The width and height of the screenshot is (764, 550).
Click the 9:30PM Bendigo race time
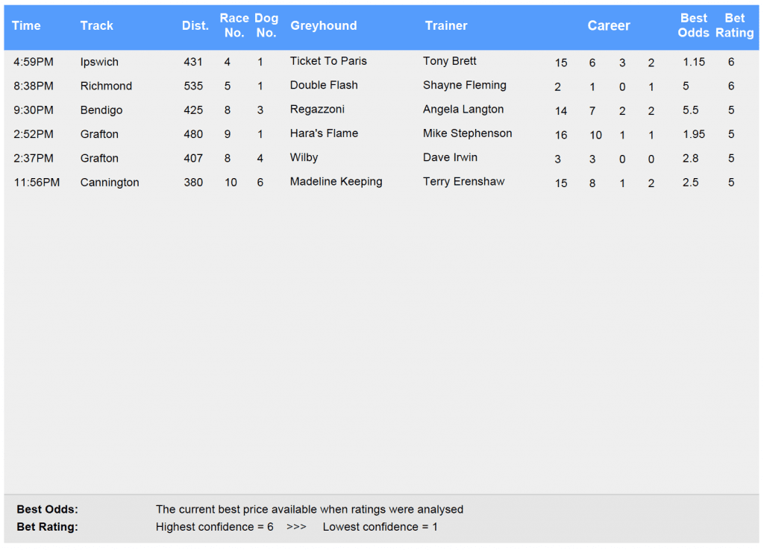34,110
